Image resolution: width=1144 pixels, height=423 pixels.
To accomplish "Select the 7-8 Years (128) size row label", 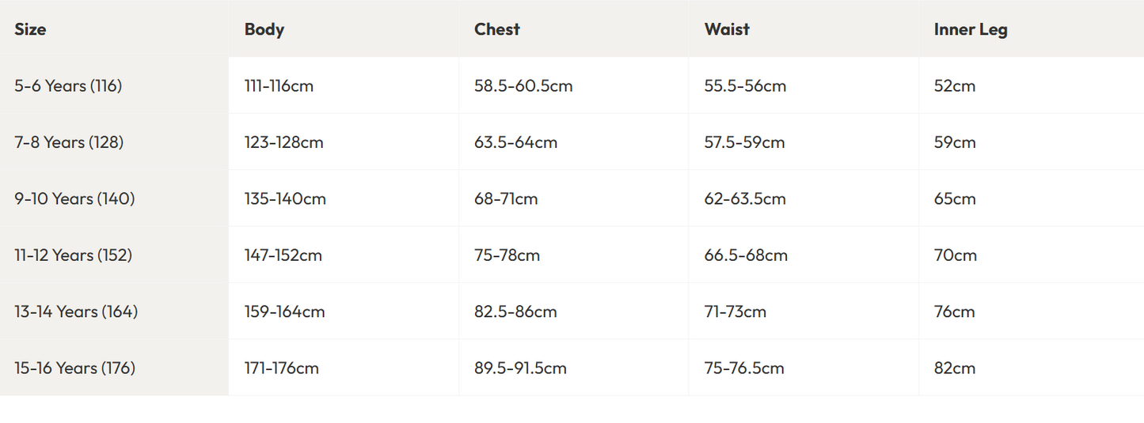I will coord(69,142).
